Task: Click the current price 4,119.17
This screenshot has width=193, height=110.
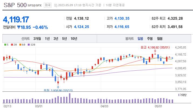Action: coord(16,19)
